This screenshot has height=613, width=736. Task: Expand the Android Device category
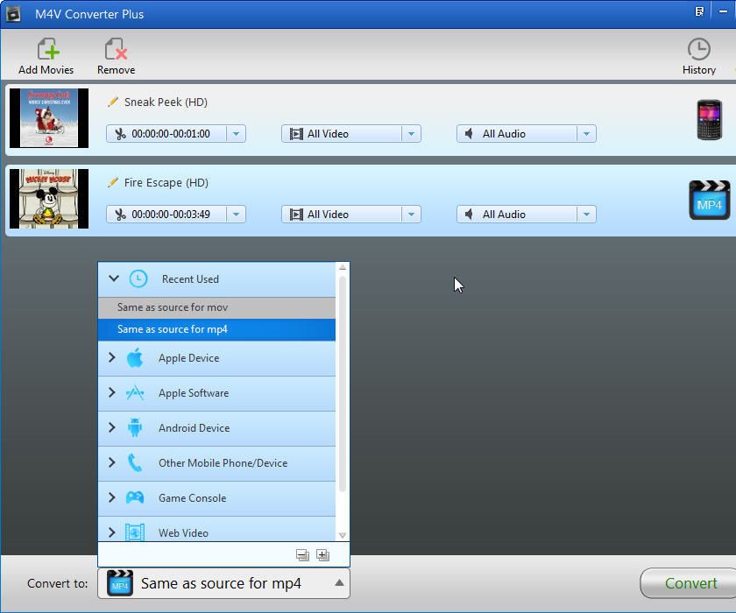pos(112,427)
